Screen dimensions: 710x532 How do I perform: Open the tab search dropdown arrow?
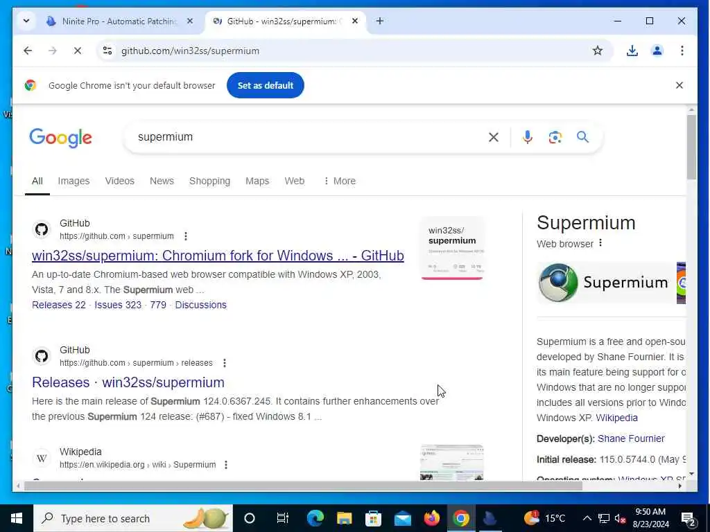(x=26, y=21)
